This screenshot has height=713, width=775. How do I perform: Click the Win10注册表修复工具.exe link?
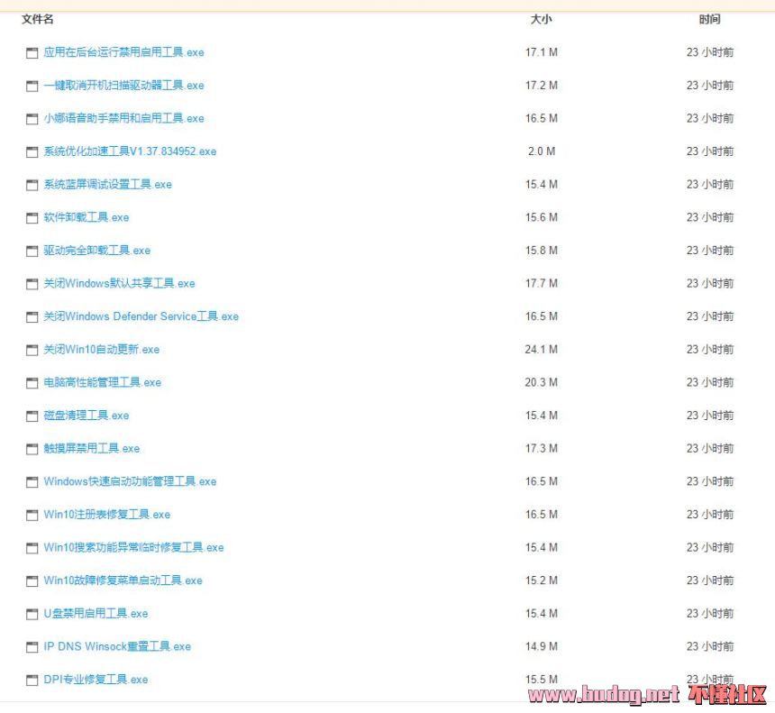(x=106, y=515)
